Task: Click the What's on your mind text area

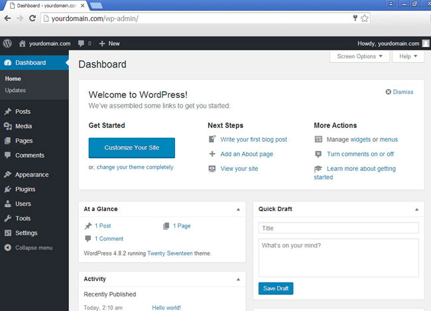Action: pyautogui.click(x=339, y=258)
